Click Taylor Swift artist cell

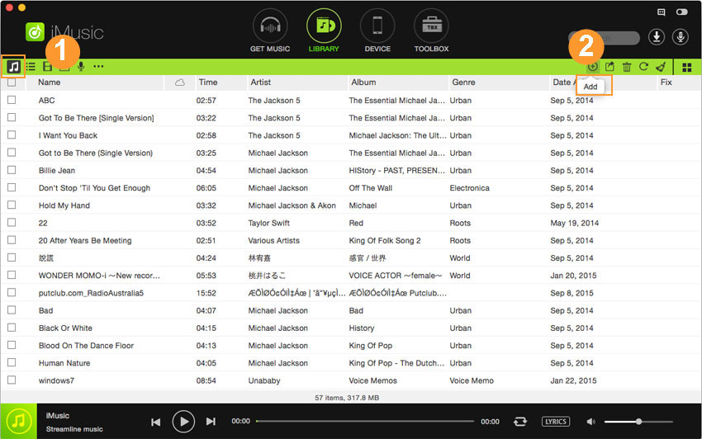269,223
